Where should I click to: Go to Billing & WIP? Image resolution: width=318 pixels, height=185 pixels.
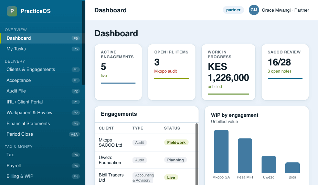[43, 176]
